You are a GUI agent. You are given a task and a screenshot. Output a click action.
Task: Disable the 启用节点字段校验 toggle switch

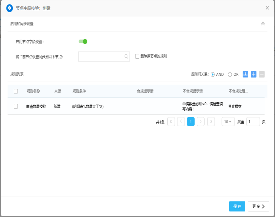point(82,41)
